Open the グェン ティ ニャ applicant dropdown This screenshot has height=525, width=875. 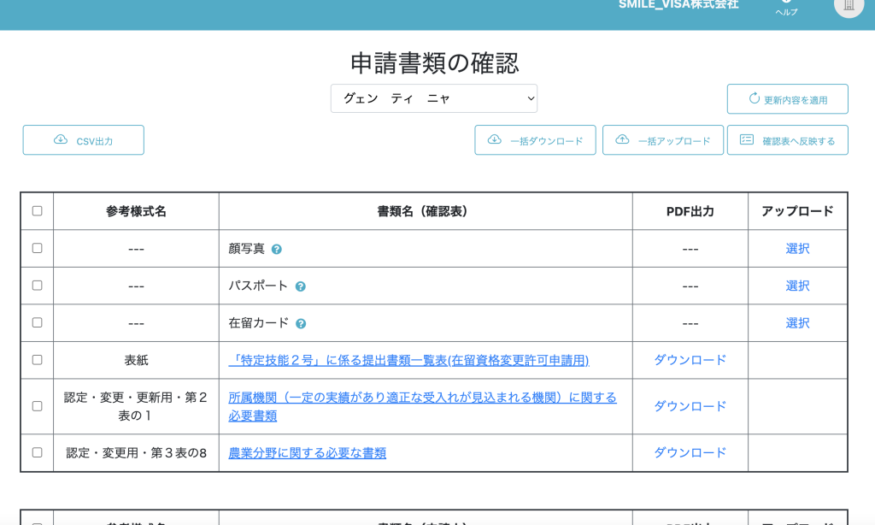(x=434, y=98)
